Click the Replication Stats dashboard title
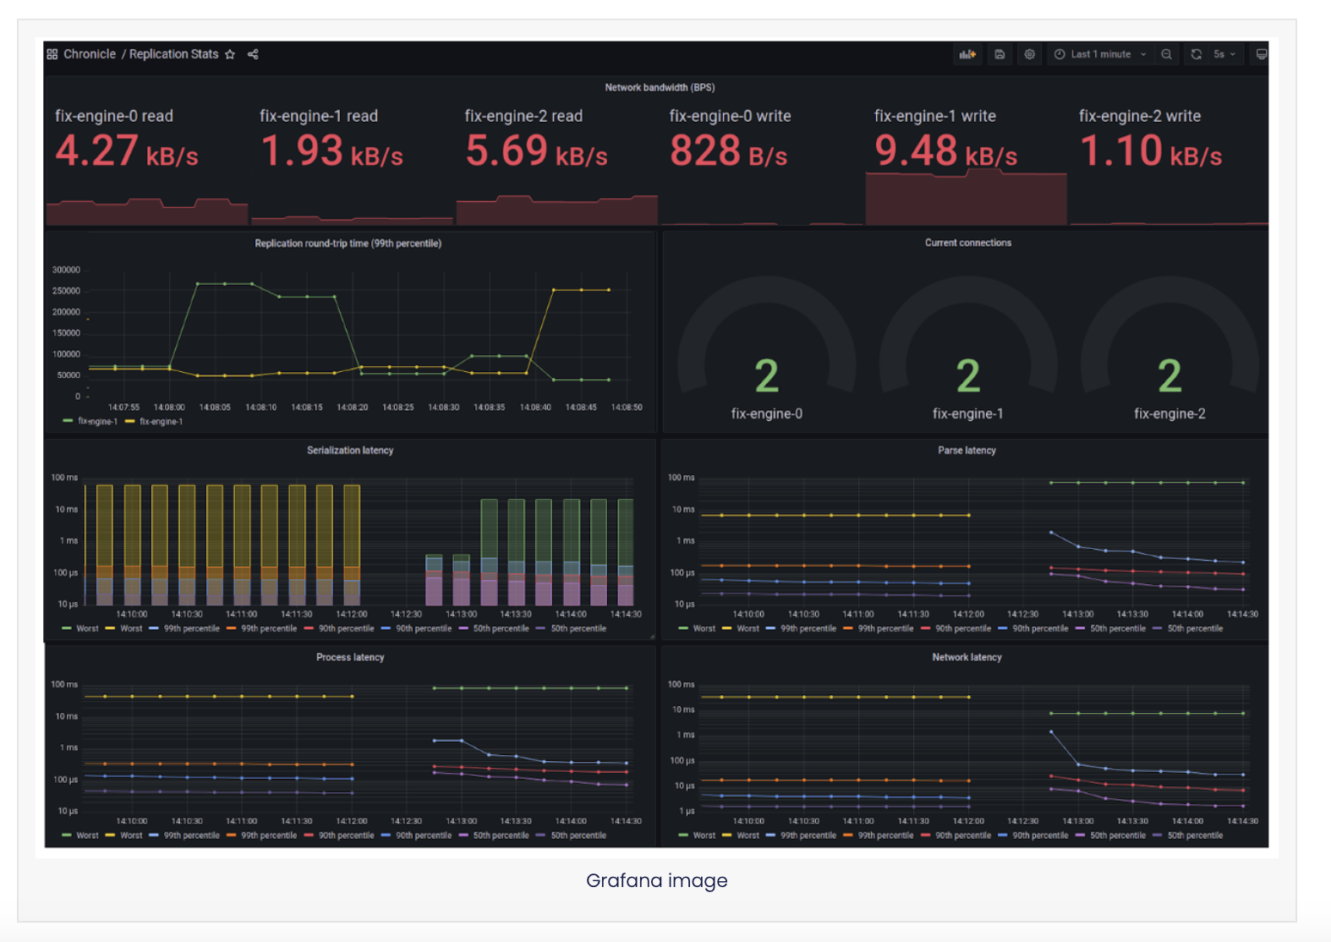 tap(173, 54)
